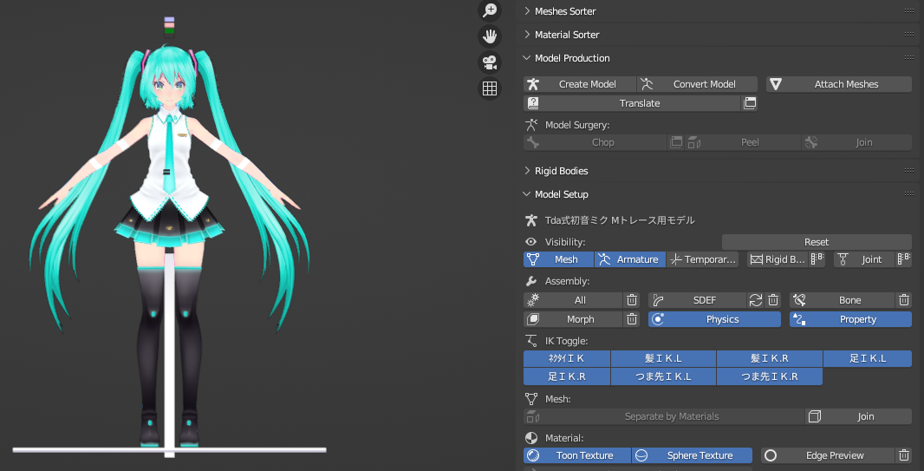Viewport: 924px width, 471px height.
Task: Toggle つま先ＩＫ.L inverse kinematics
Action: pyautogui.click(x=664, y=376)
